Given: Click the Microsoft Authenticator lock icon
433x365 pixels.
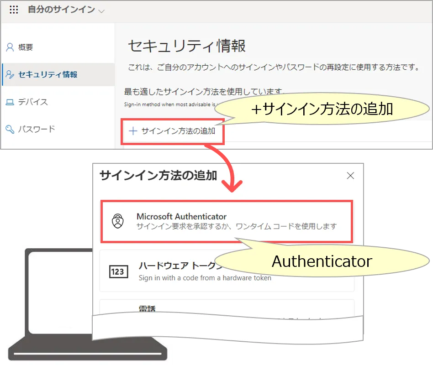Looking at the screenshot, I should pos(118,221).
